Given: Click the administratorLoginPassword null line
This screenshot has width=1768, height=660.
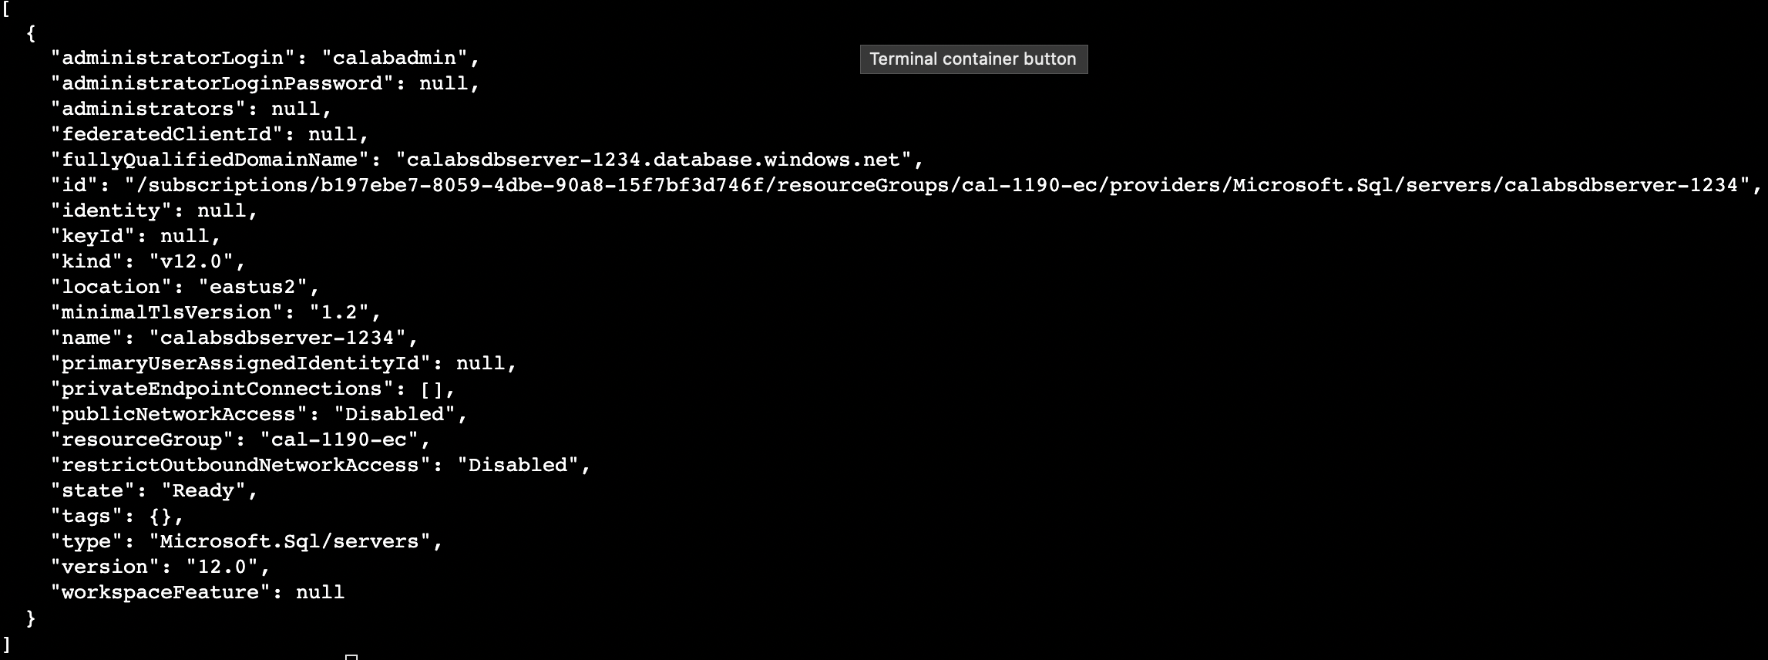Looking at the screenshot, I should point(265,83).
